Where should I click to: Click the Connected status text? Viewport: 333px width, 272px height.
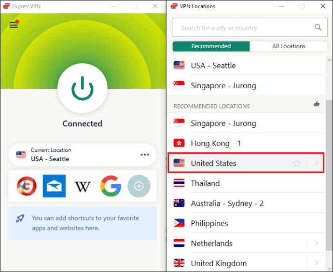click(83, 123)
